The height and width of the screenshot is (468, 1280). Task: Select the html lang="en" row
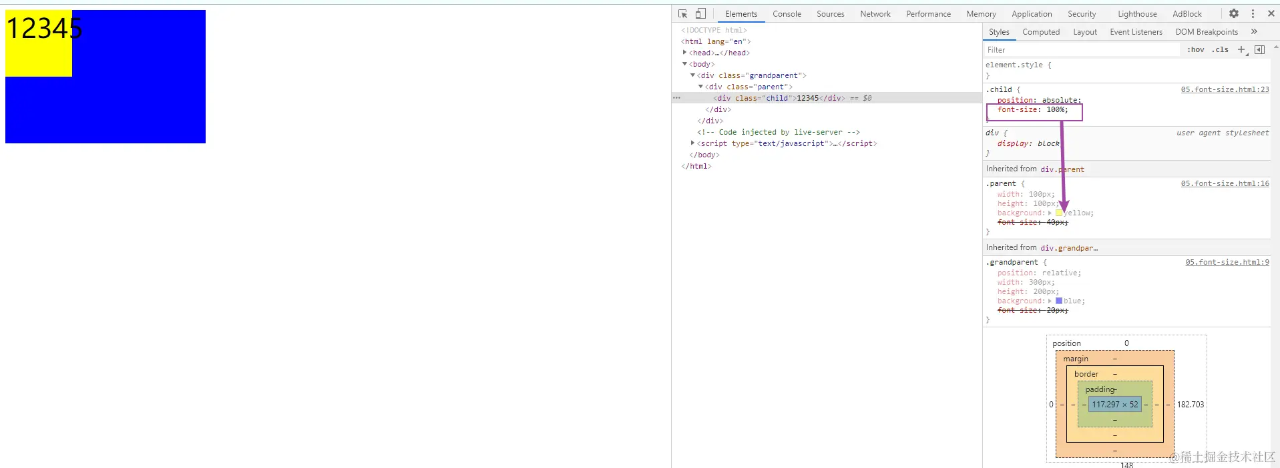(716, 41)
